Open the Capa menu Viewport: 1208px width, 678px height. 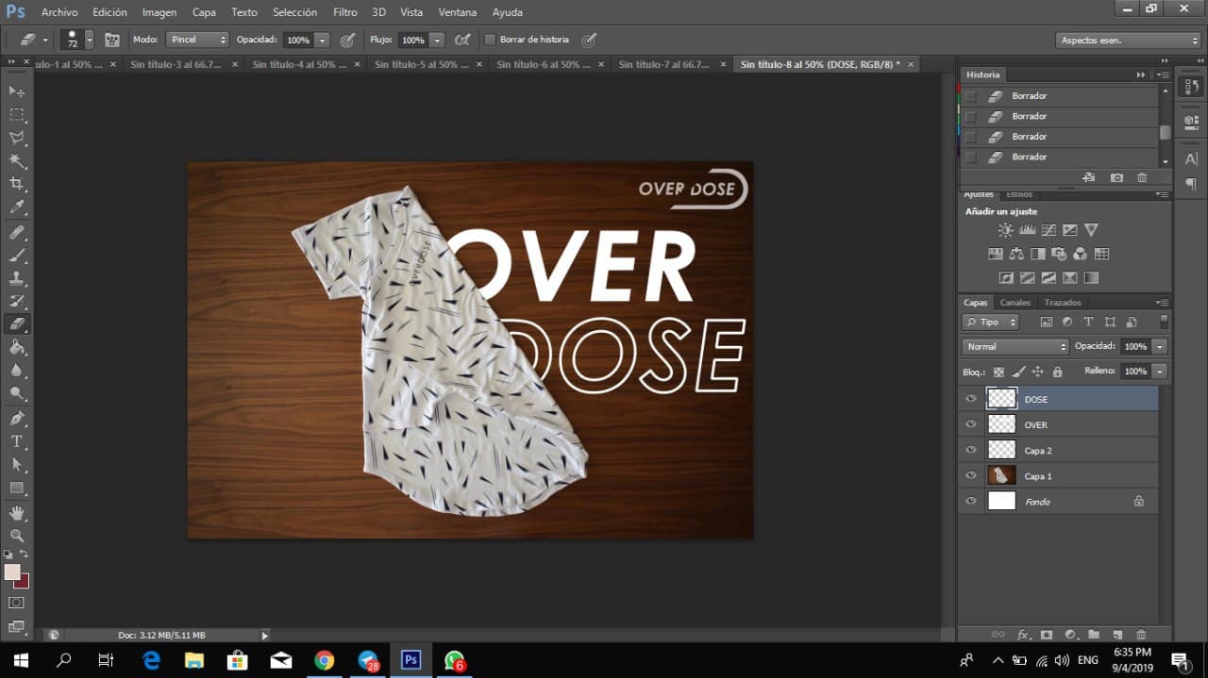point(204,12)
